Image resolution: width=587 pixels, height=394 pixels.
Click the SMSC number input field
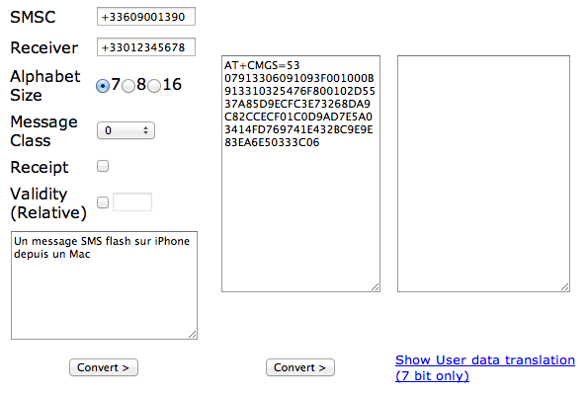pos(146,17)
